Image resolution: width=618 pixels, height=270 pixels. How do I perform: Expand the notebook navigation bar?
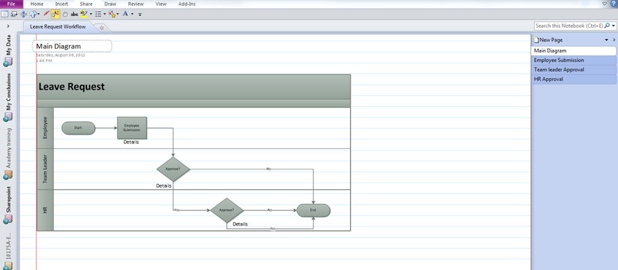(x=7, y=27)
